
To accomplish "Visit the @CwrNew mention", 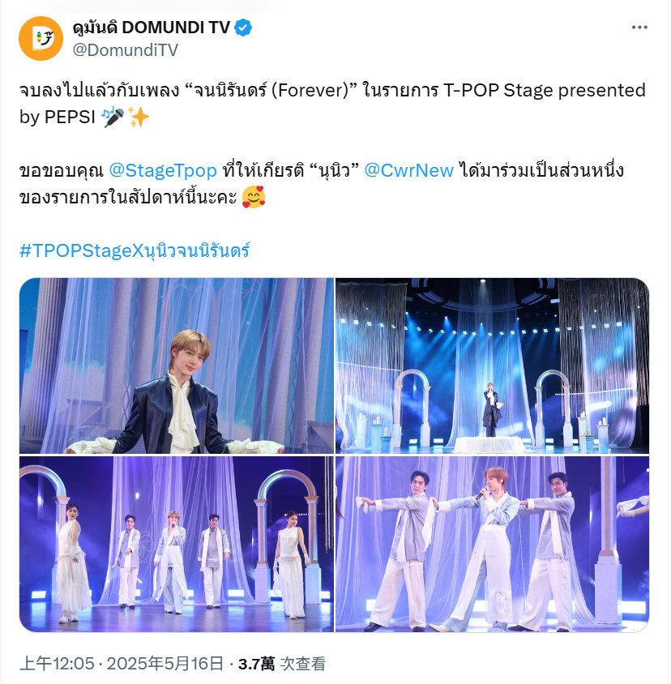I will click(408, 170).
